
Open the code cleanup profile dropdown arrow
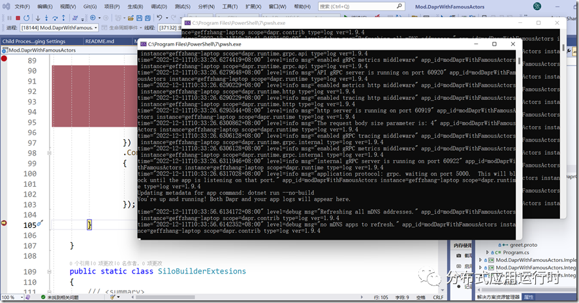click(x=118, y=296)
